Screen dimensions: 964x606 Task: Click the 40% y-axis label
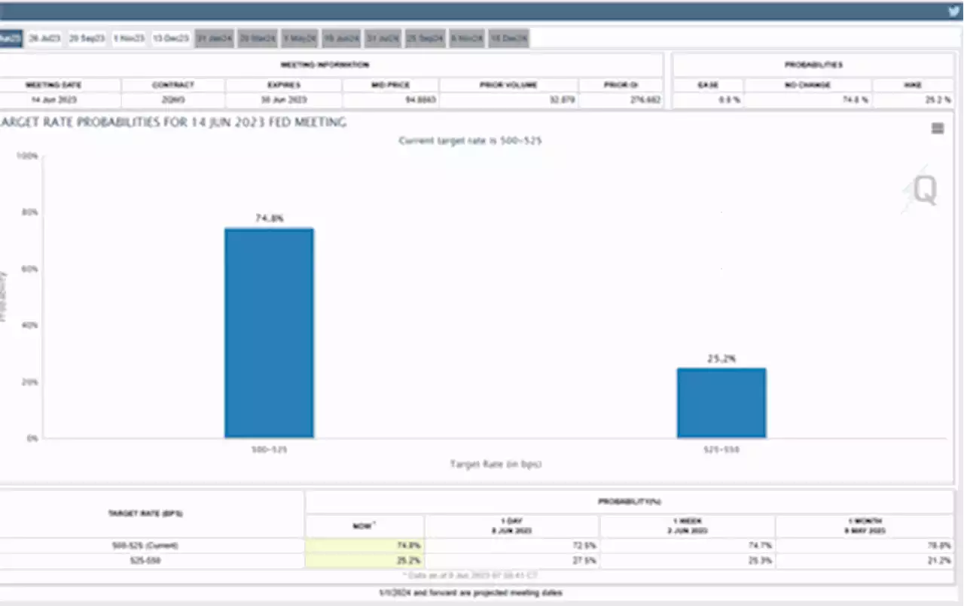click(x=30, y=325)
